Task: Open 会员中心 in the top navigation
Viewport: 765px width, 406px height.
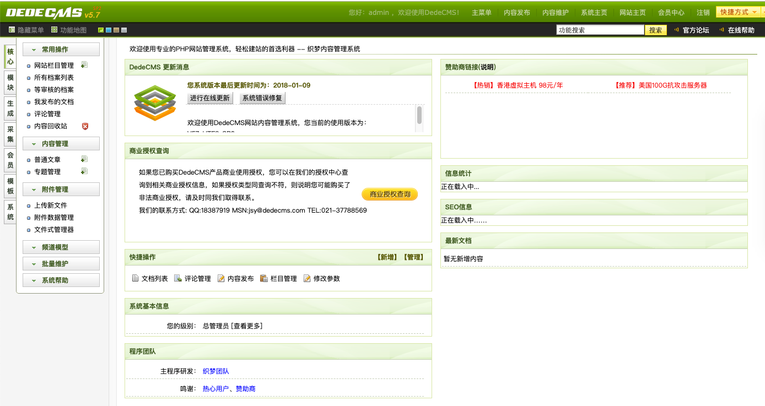Action: (x=671, y=13)
